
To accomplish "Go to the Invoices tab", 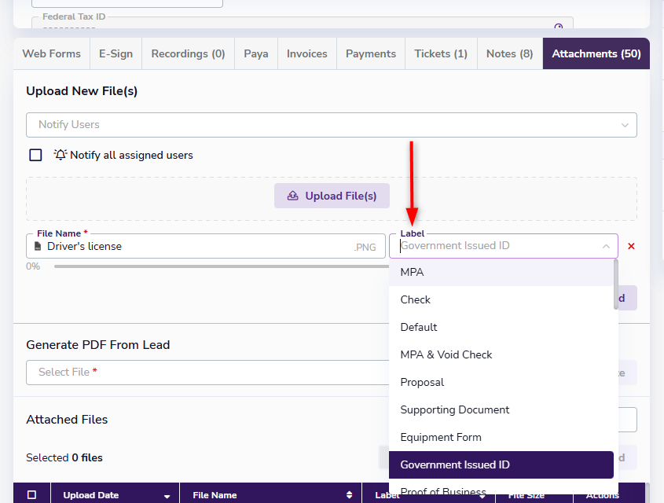I will (x=307, y=53).
